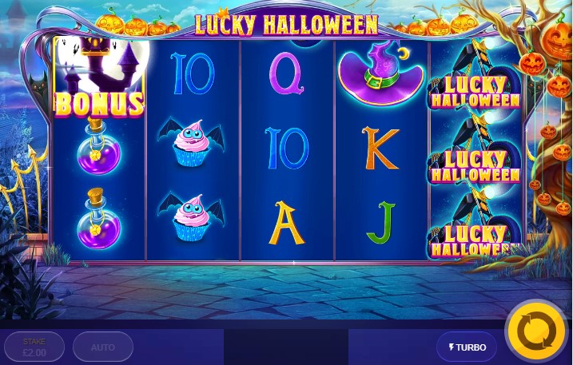Select the upper bat cupcake symbol
573x365 pixels.
(192, 141)
